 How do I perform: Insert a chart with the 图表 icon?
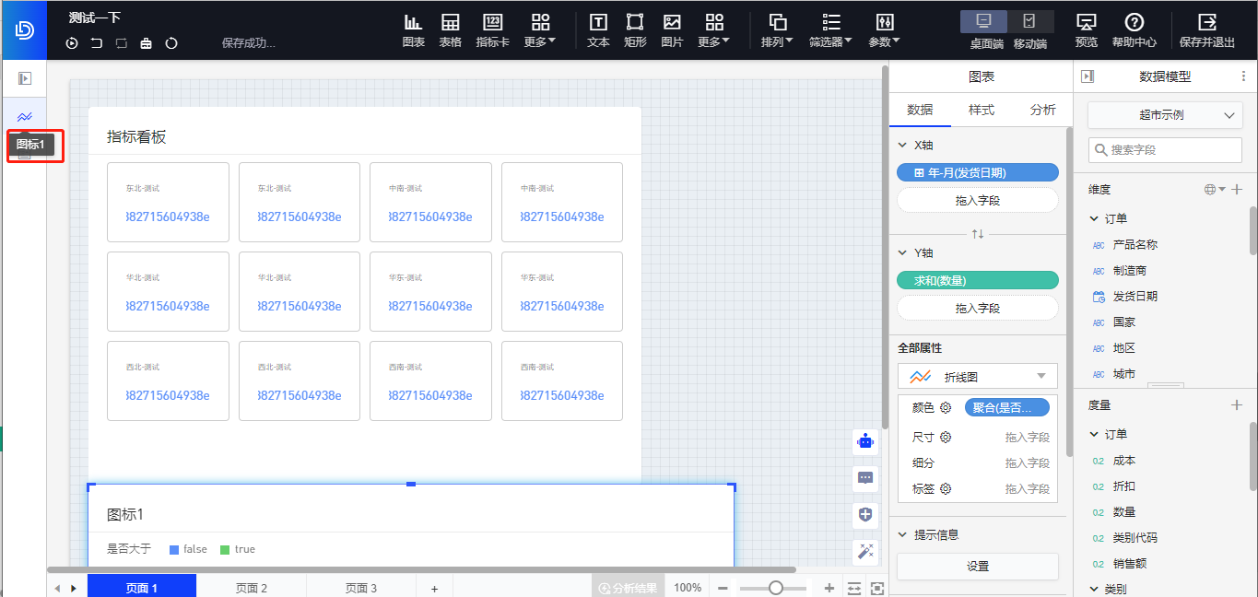point(413,23)
